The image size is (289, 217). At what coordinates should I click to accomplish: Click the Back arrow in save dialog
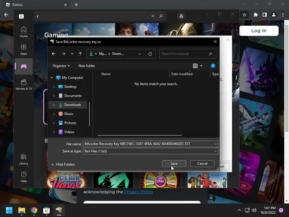point(54,54)
